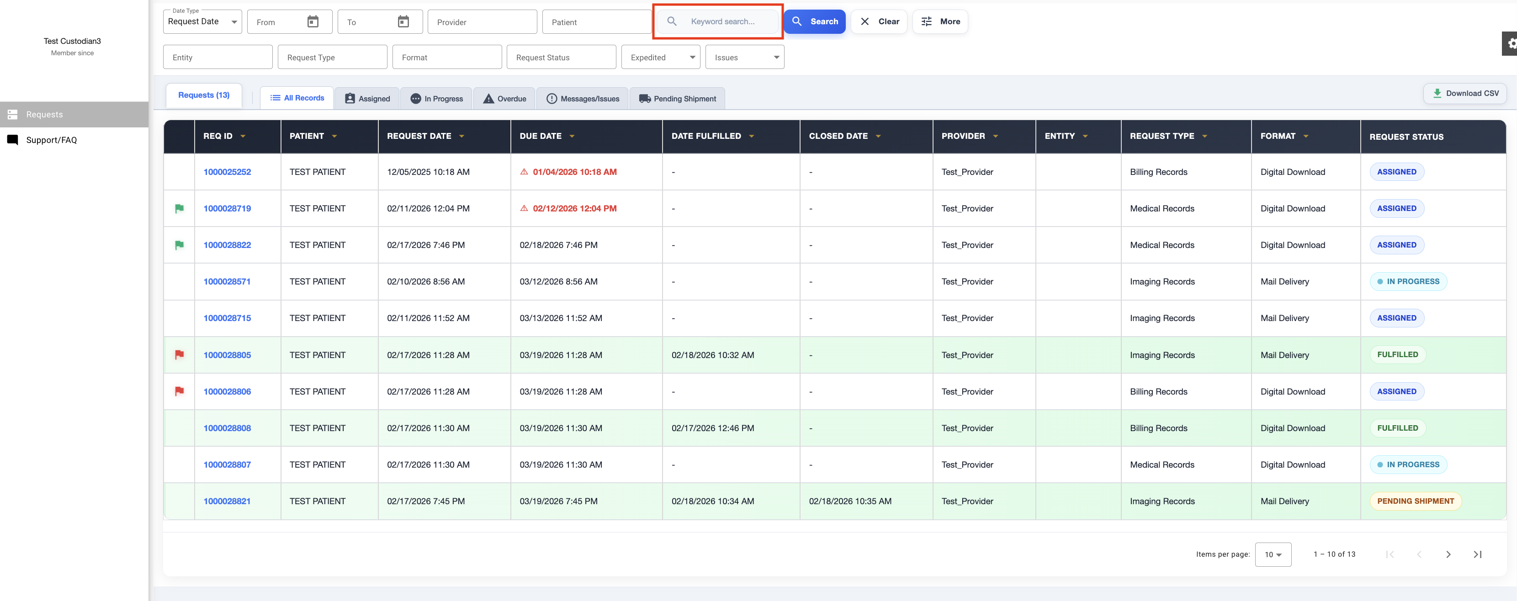Switch to the Overdue tab
This screenshot has width=1517, height=601.
click(505, 99)
